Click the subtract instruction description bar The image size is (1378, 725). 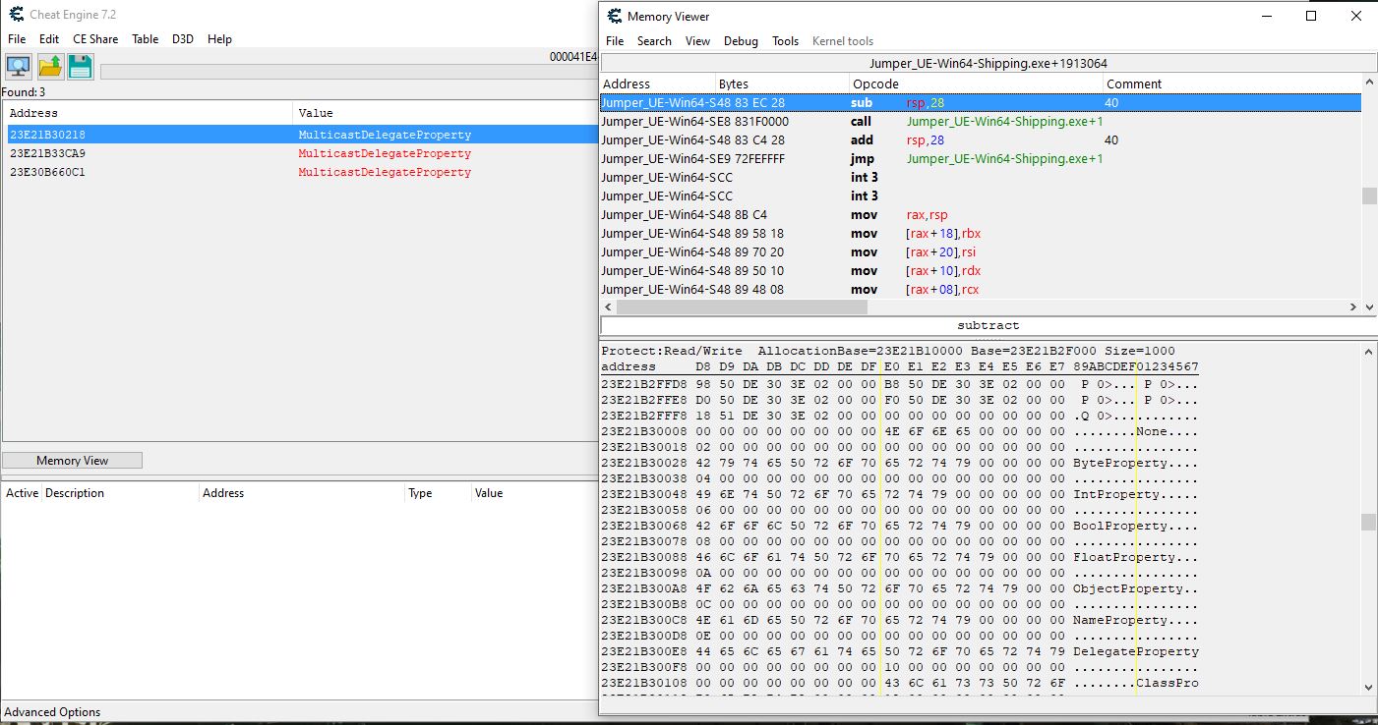tap(988, 325)
